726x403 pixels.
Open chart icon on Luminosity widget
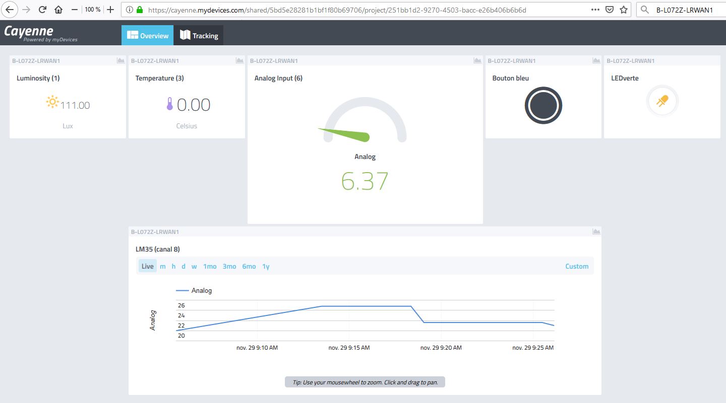click(x=120, y=61)
